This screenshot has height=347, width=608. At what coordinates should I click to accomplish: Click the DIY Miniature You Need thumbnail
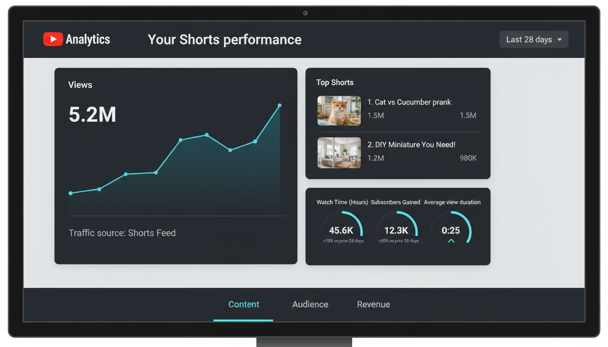pos(339,153)
